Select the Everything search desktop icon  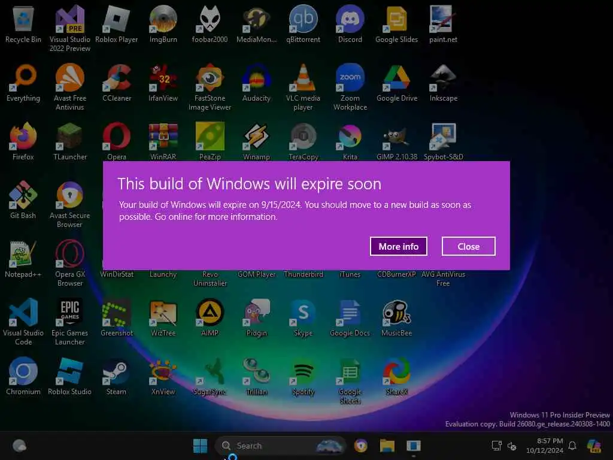tap(23, 83)
